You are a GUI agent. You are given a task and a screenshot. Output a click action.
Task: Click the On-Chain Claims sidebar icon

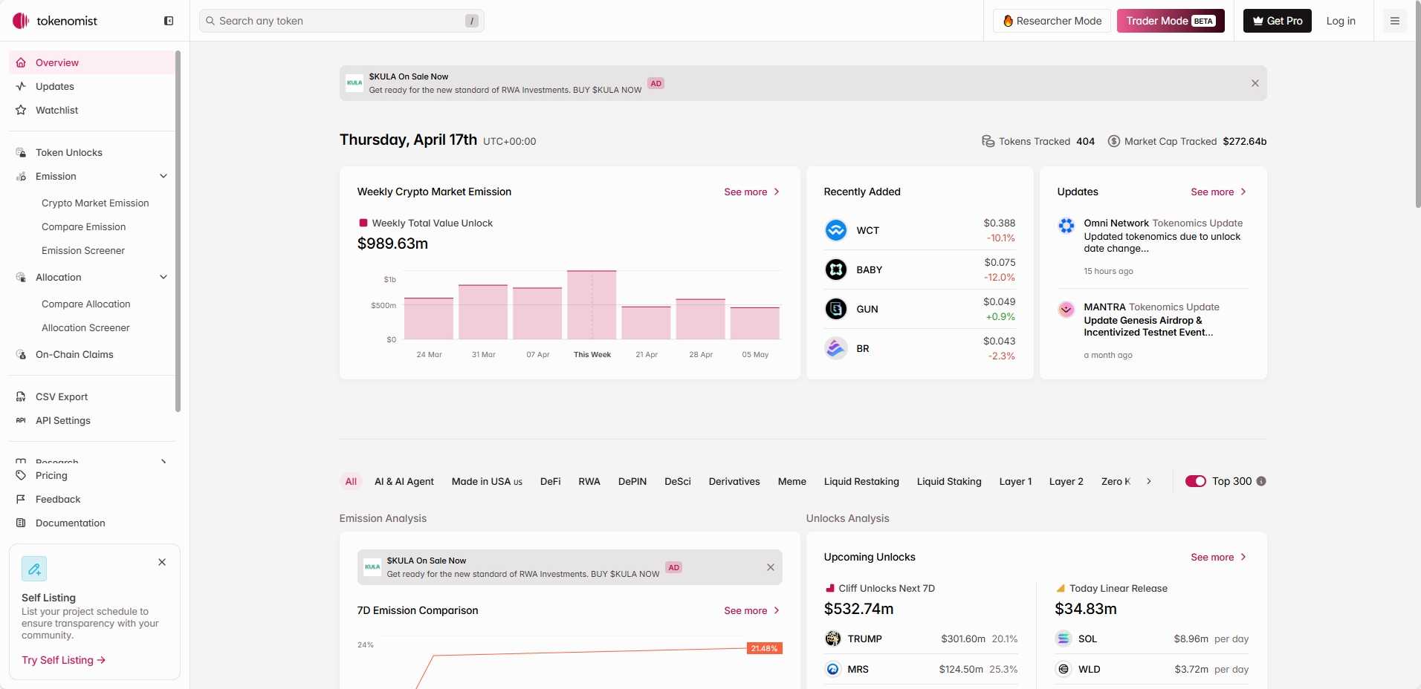pos(21,354)
